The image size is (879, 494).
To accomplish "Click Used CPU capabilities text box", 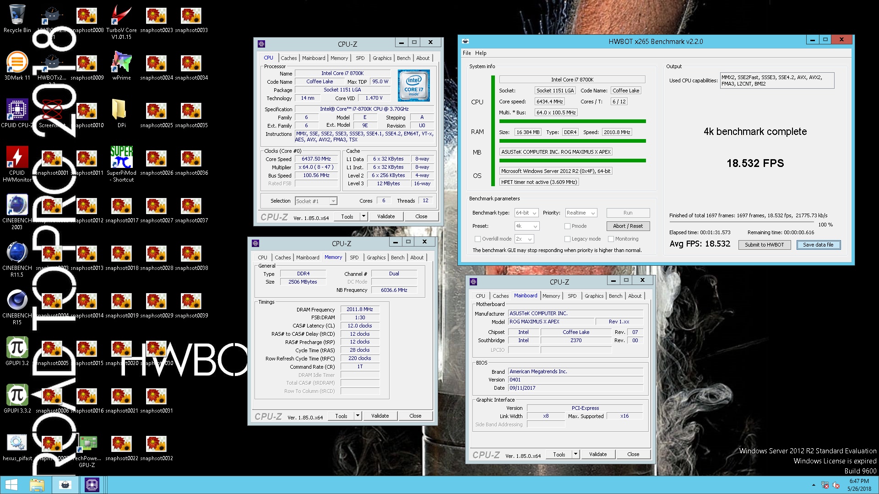I will pos(777,81).
